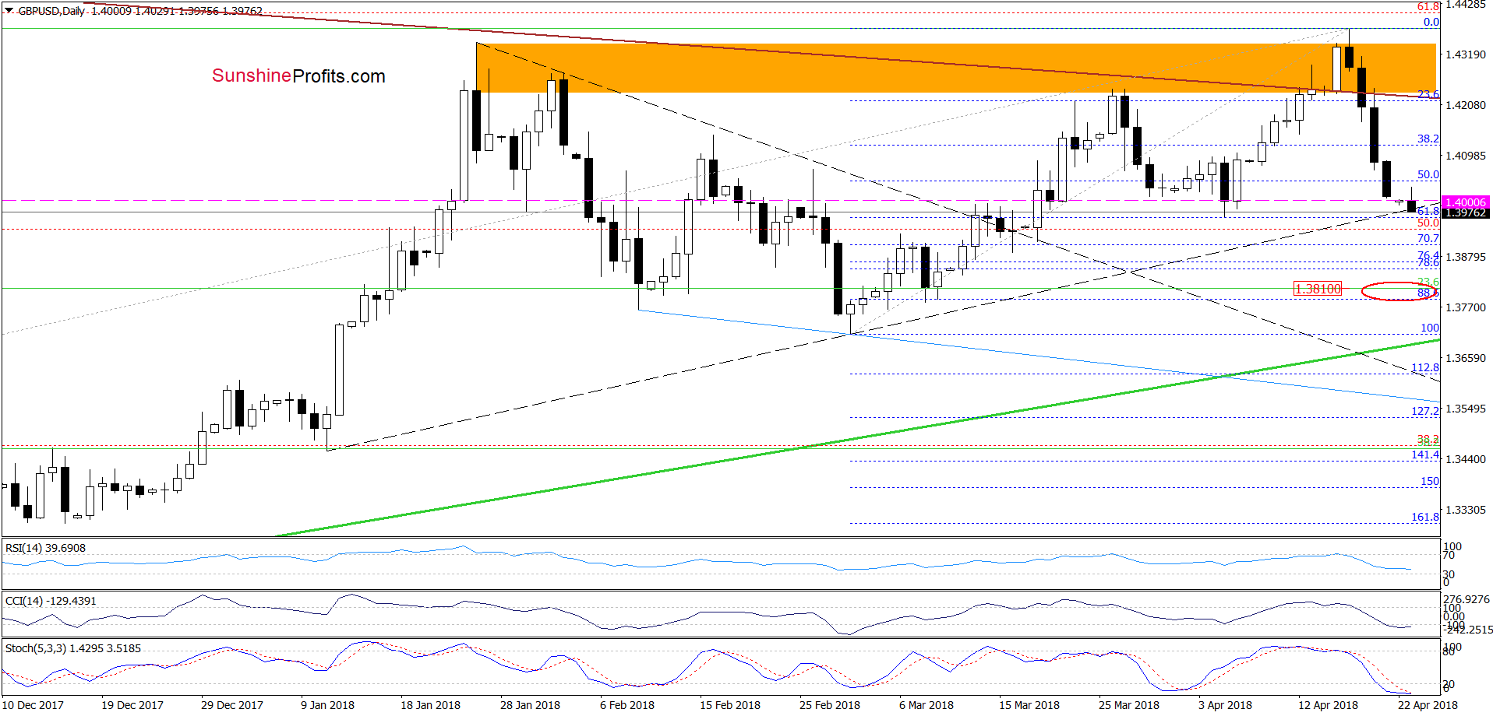Select the CCI(14) -129.4391 indicator label
Image resolution: width=1493 pixels, height=716 pixels.
tap(51, 601)
